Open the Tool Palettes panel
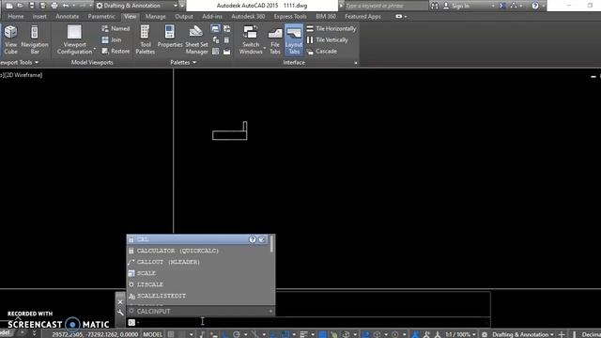The height and width of the screenshot is (338, 601). point(145,39)
